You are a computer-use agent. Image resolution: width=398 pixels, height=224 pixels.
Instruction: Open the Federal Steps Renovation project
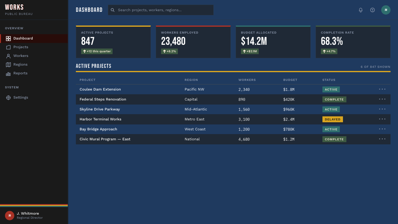(x=103, y=99)
